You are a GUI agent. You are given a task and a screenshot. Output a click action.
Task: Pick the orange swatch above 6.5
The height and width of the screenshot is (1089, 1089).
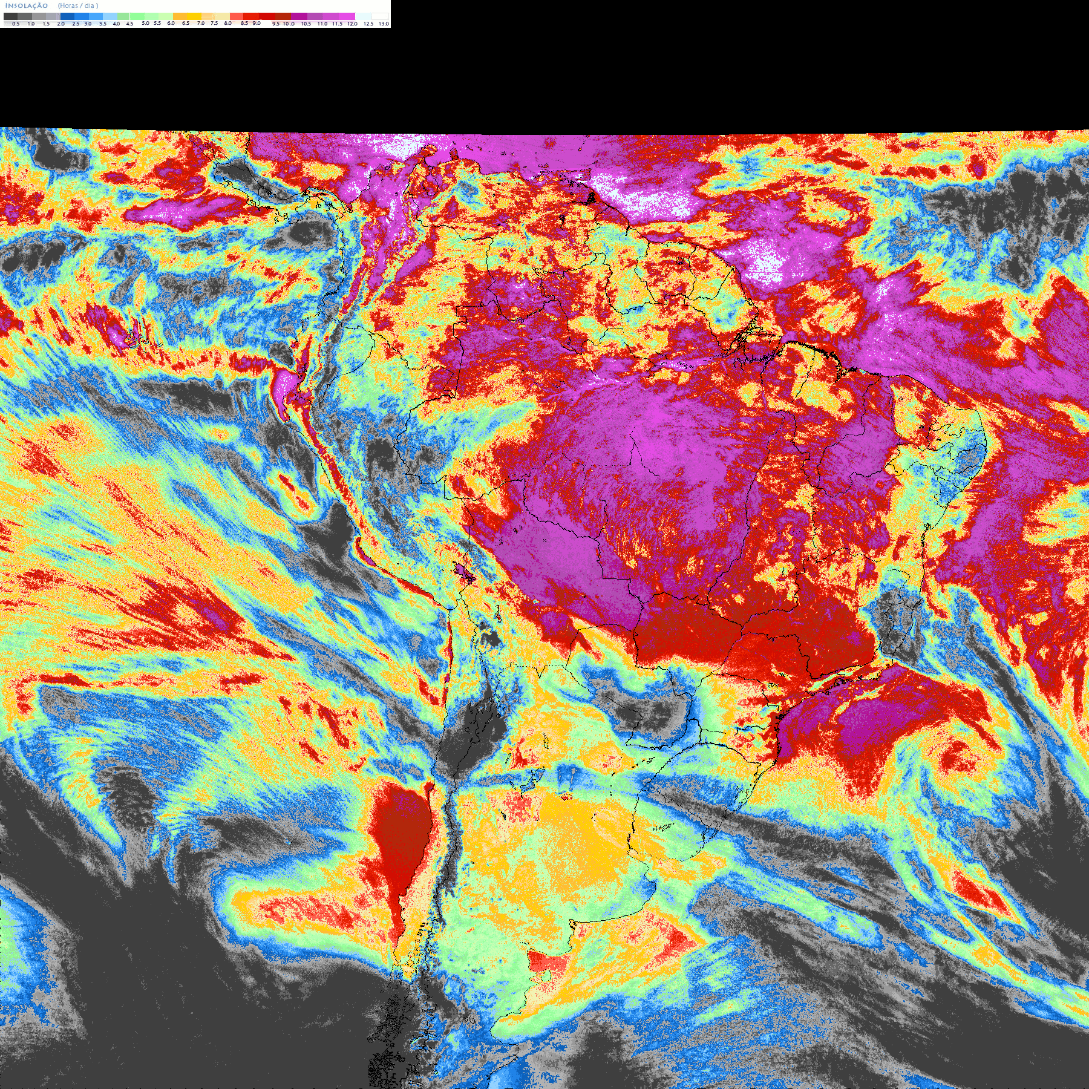pyautogui.click(x=180, y=16)
